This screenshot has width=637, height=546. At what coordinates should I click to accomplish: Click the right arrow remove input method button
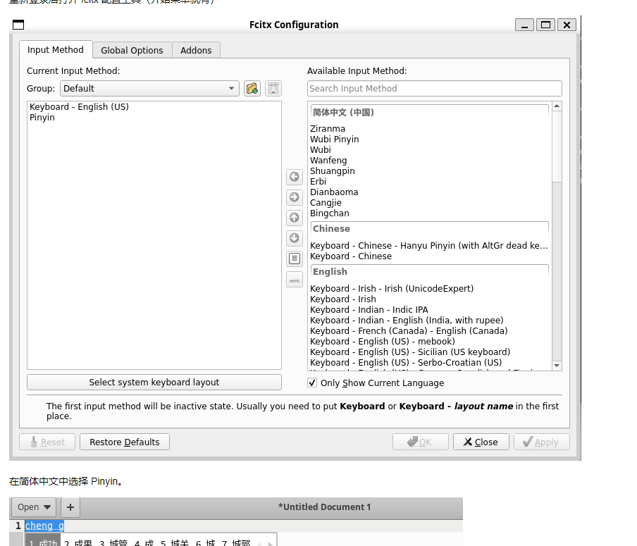pos(295,197)
